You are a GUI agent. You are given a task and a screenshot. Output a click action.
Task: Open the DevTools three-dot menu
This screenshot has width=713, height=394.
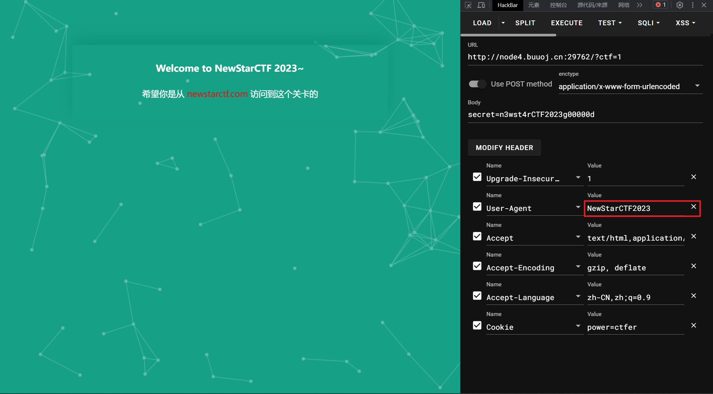tap(693, 5)
